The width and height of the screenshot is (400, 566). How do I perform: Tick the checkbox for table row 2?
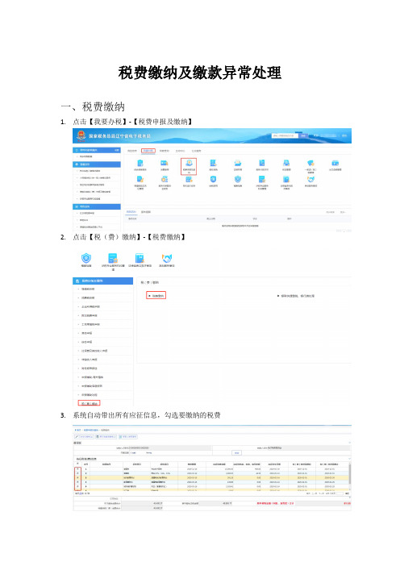(x=77, y=473)
